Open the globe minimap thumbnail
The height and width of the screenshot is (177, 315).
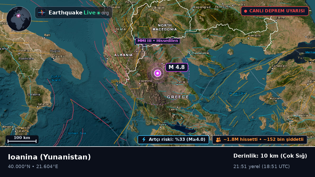coord(19,19)
